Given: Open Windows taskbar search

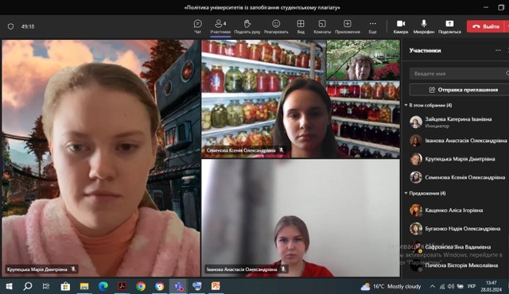Looking at the screenshot, I should pos(28,286).
